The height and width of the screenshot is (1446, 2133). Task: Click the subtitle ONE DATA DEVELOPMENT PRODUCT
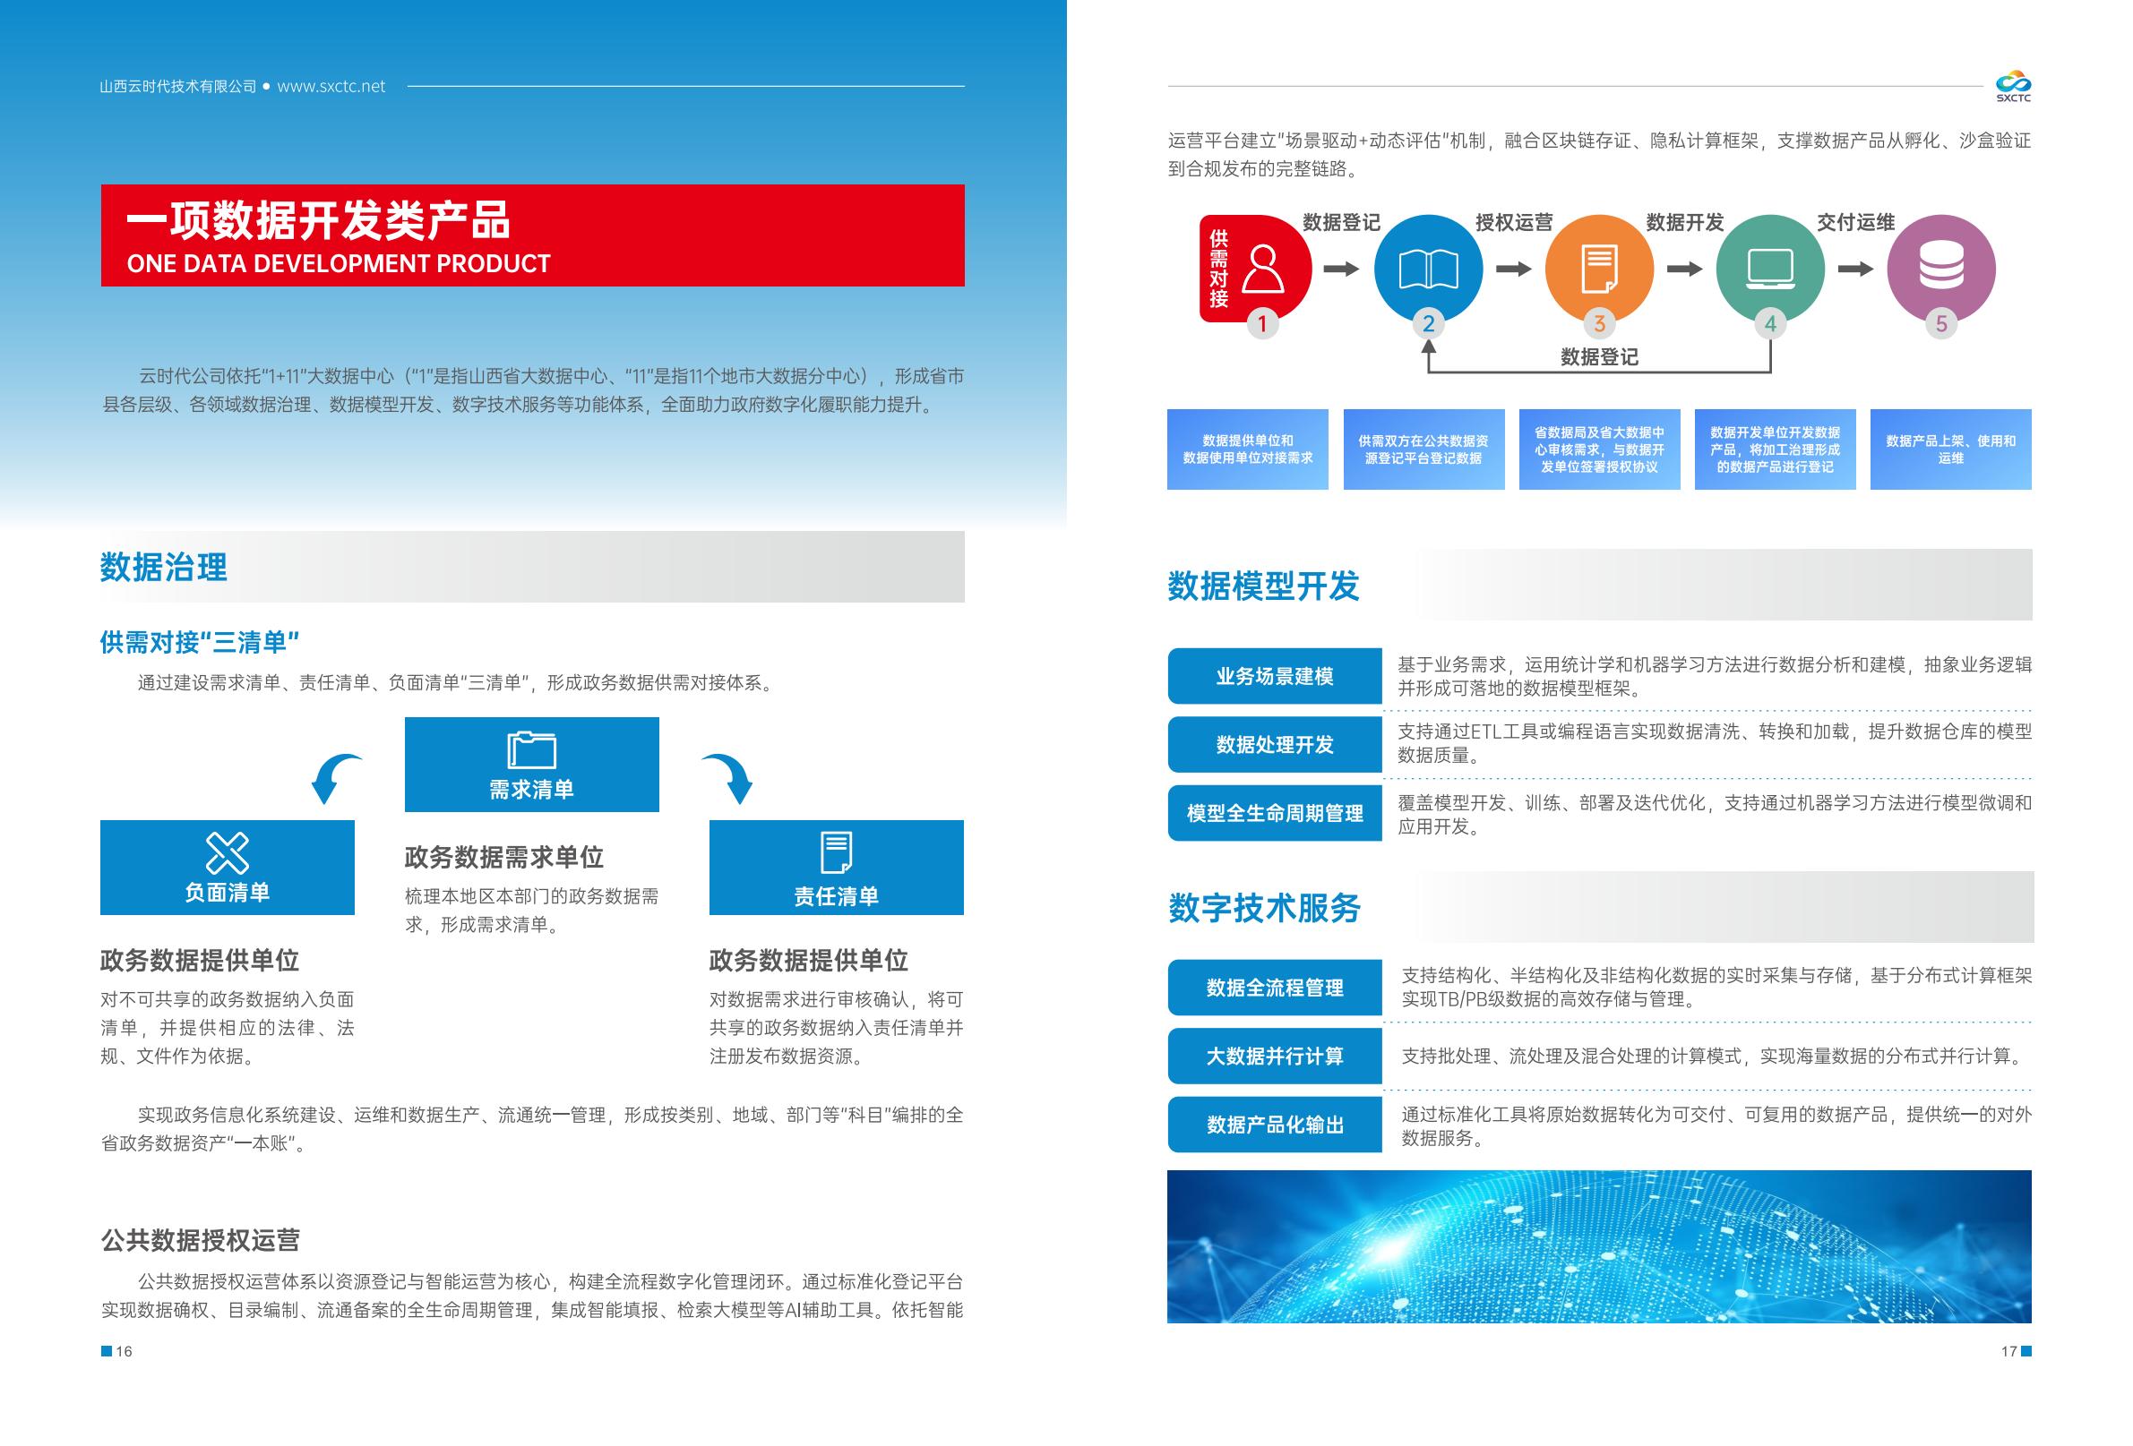(339, 264)
